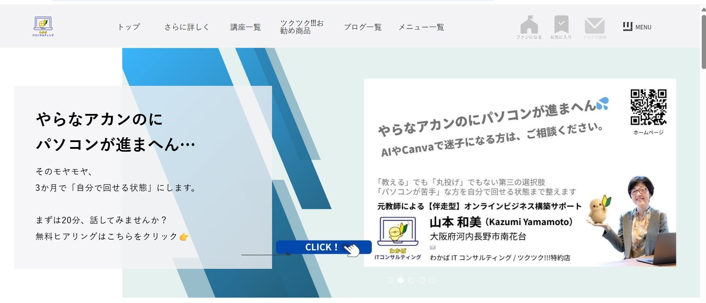Image resolution: width=706 pixels, height=303 pixels.
Task: Open the メニュー一覧 navigation item
Action: point(421,27)
